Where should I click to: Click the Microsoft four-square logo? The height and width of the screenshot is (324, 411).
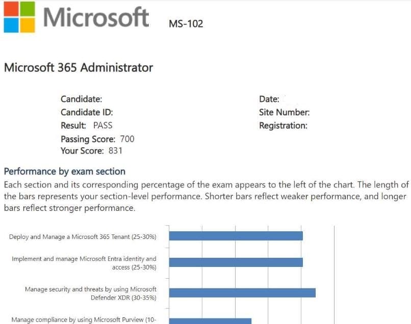(x=19, y=17)
